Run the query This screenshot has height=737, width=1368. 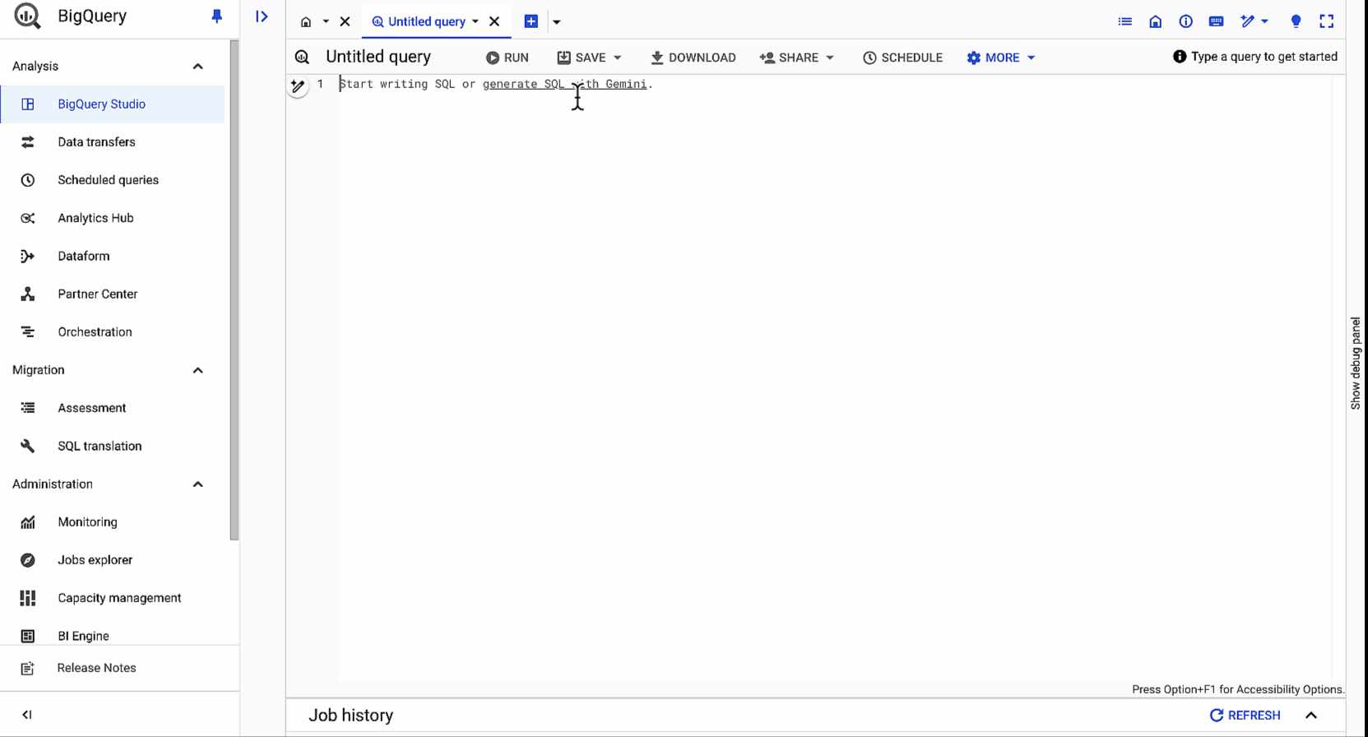[x=508, y=58]
